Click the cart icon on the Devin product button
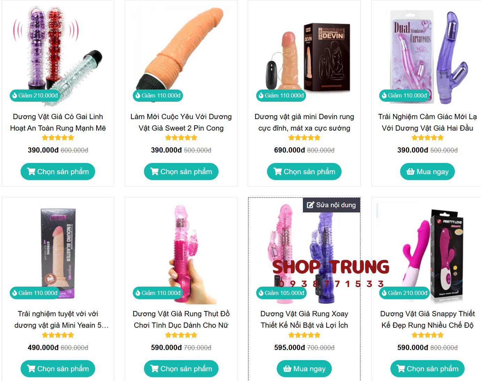This screenshot has height=381, width=481. (277, 171)
